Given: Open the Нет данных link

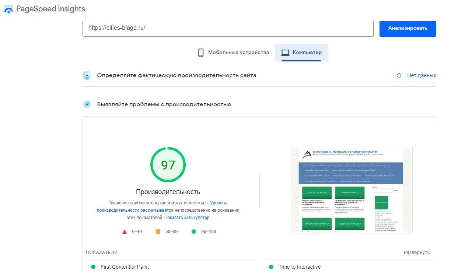Looking at the screenshot, I should click(422, 75).
